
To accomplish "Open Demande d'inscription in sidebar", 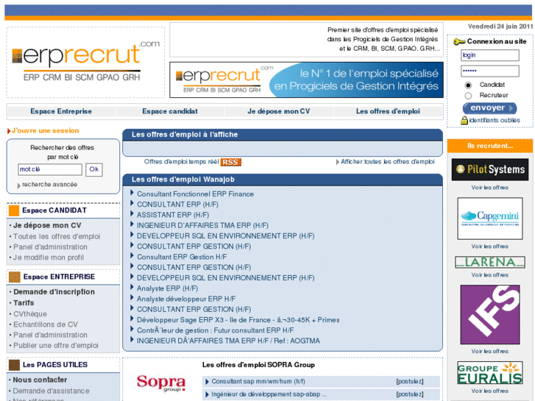I will pyautogui.click(x=54, y=292).
